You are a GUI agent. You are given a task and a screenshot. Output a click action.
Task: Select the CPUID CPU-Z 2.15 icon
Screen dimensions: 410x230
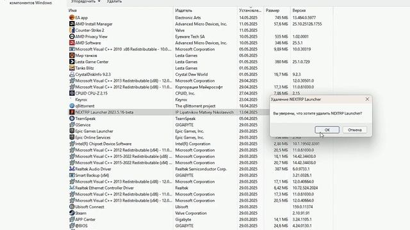[72, 93]
